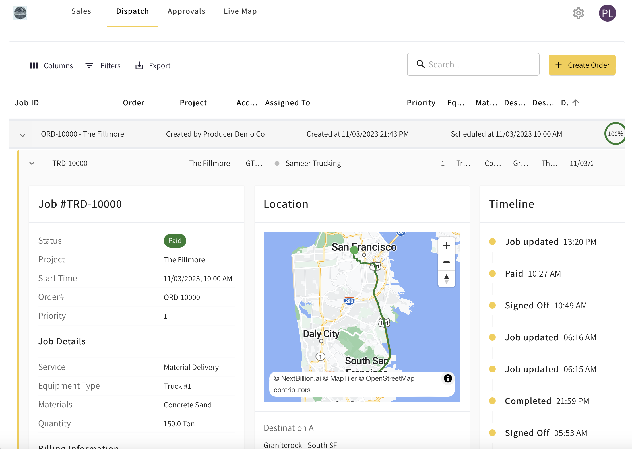Click the 100% completion circle

pyautogui.click(x=615, y=134)
